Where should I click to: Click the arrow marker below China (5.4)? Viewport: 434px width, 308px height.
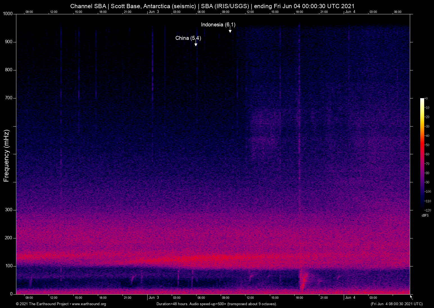click(x=196, y=44)
